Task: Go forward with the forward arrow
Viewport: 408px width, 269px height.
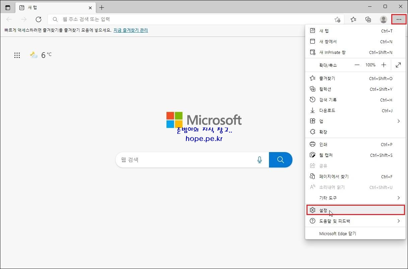Action: [24, 19]
